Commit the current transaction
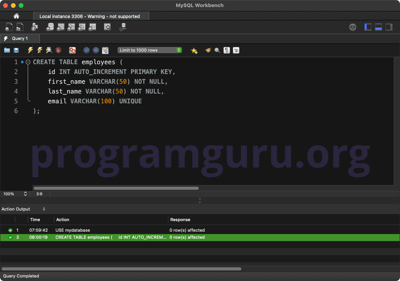400x281 pixels. click(x=86, y=50)
